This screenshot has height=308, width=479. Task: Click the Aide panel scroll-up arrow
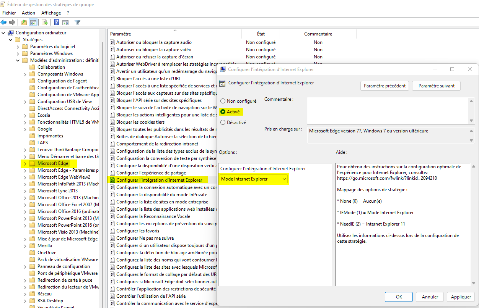tap(474, 166)
